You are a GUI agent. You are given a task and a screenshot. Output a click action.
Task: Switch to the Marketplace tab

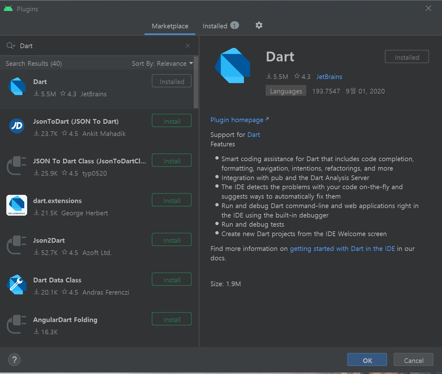170,26
